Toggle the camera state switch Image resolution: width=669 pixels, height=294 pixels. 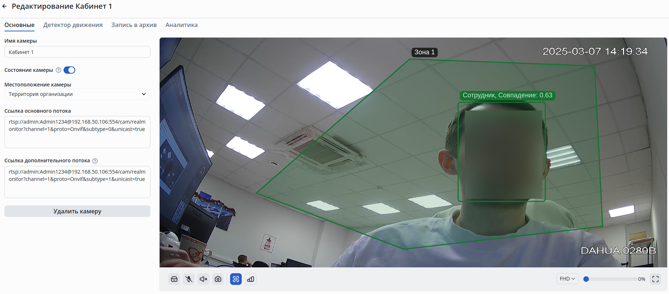[69, 70]
